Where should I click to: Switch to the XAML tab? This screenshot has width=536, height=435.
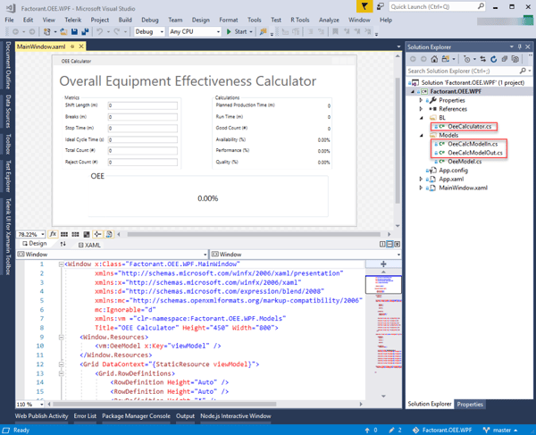(89, 245)
